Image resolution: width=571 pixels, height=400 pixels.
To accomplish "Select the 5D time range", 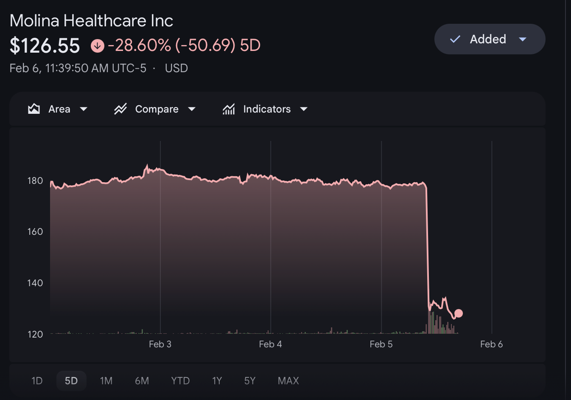I will click(x=71, y=380).
